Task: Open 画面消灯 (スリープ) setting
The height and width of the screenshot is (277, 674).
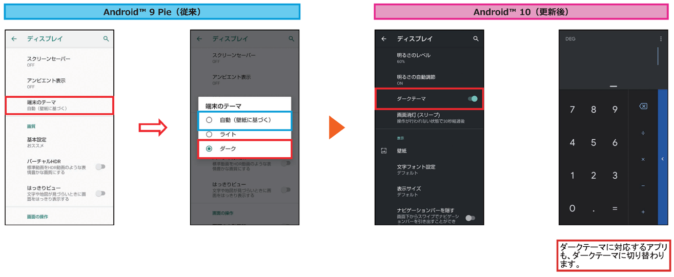Action: [x=430, y=118]
